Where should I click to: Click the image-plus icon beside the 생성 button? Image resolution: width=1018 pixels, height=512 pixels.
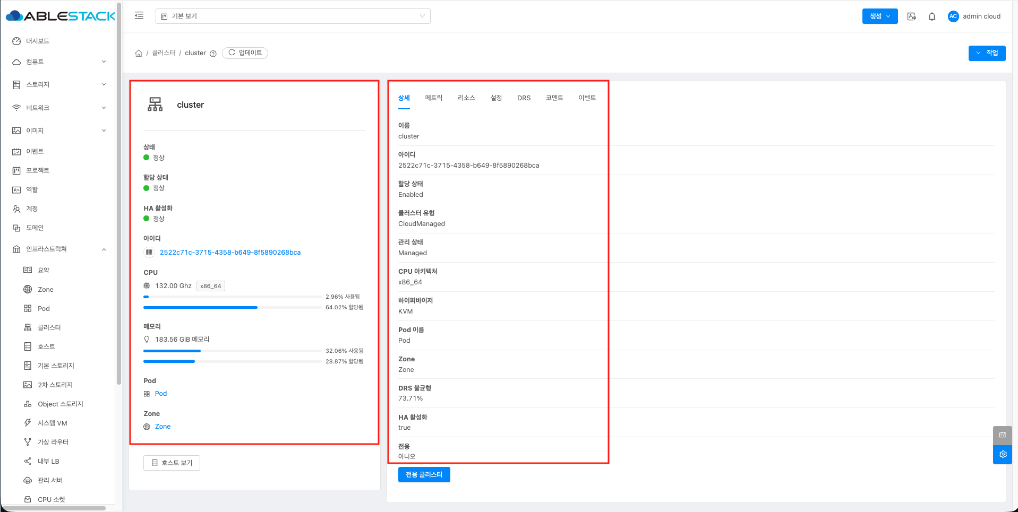tap(912, 16)
